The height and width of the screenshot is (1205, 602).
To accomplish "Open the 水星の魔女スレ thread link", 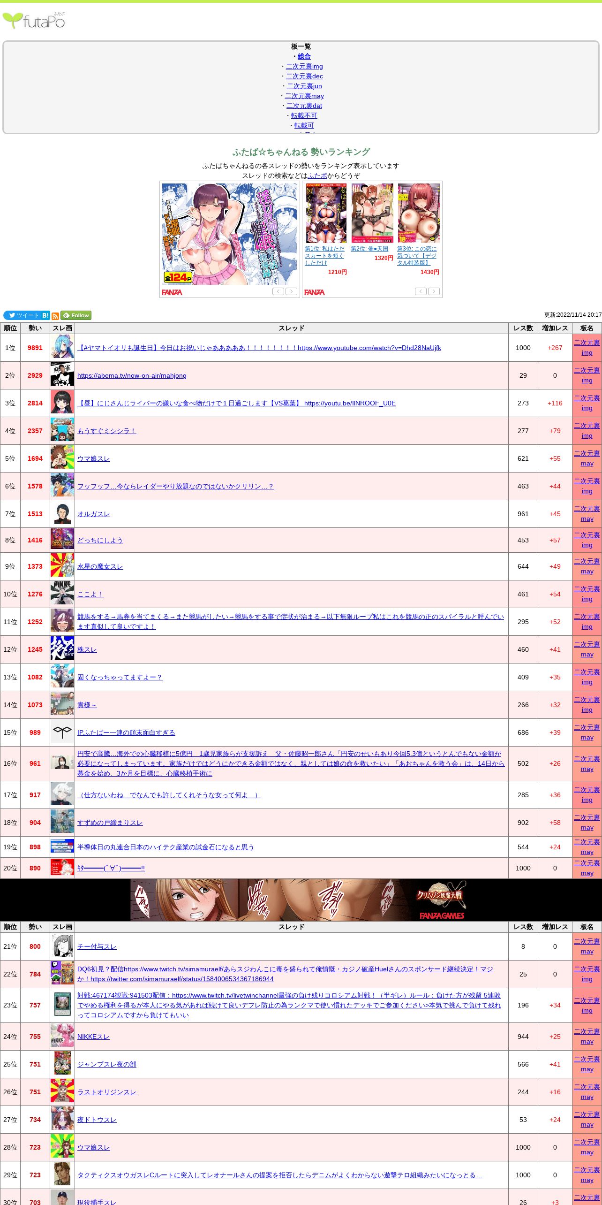I will tap(100, 566).
